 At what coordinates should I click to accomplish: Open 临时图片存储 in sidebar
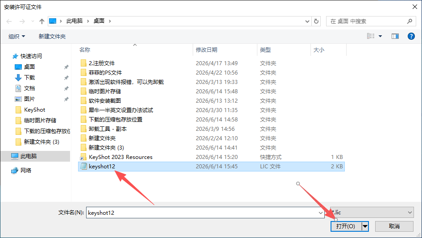[x=40, y=121]
